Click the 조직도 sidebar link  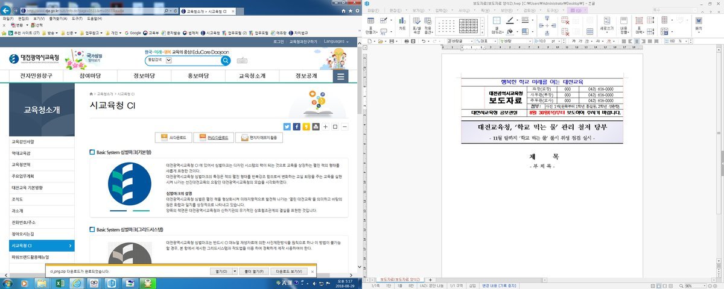tap(17, 199)
